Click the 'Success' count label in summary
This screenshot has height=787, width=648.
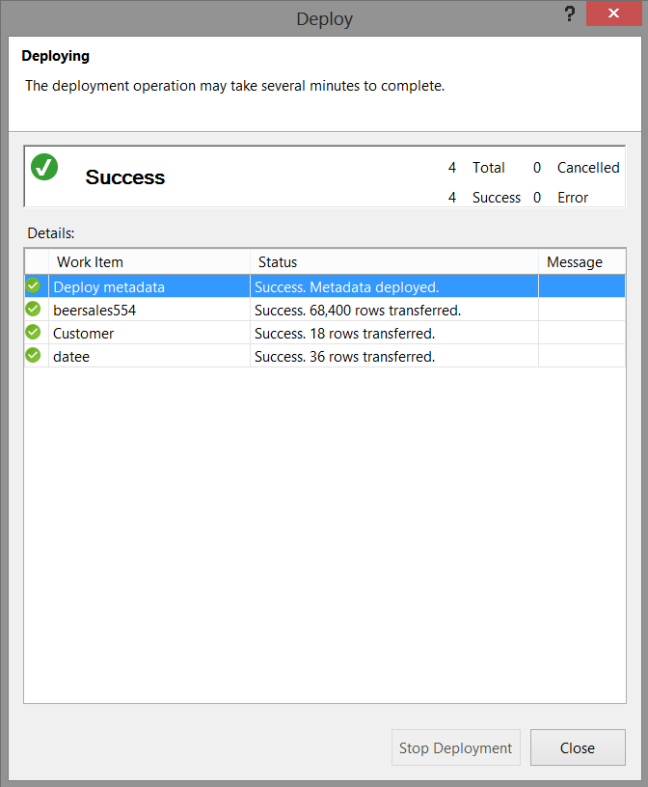[497, 198]
